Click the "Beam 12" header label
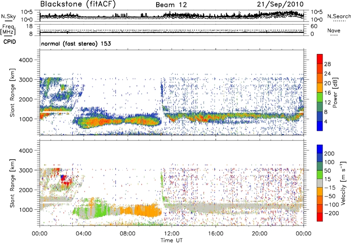Image resolution: width=351 pixels, height=243 pixels. click(171, 5)
